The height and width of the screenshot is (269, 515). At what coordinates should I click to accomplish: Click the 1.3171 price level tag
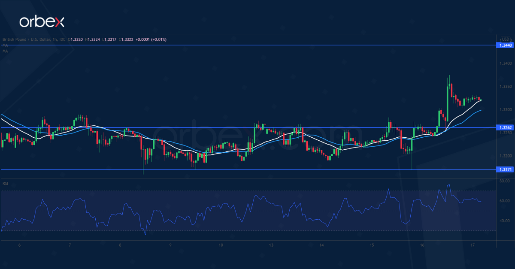(505, 169)
